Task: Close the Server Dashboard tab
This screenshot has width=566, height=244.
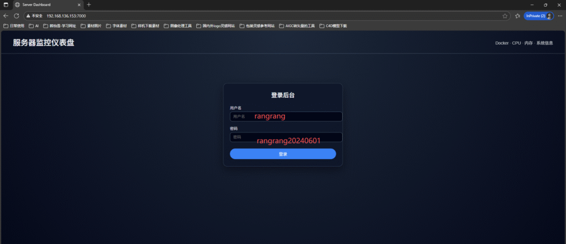Action: tap(79, 4)
